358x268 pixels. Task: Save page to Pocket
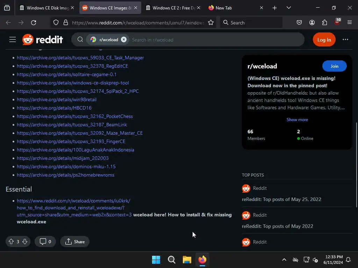pyautogui.click(x=299, y=23)
